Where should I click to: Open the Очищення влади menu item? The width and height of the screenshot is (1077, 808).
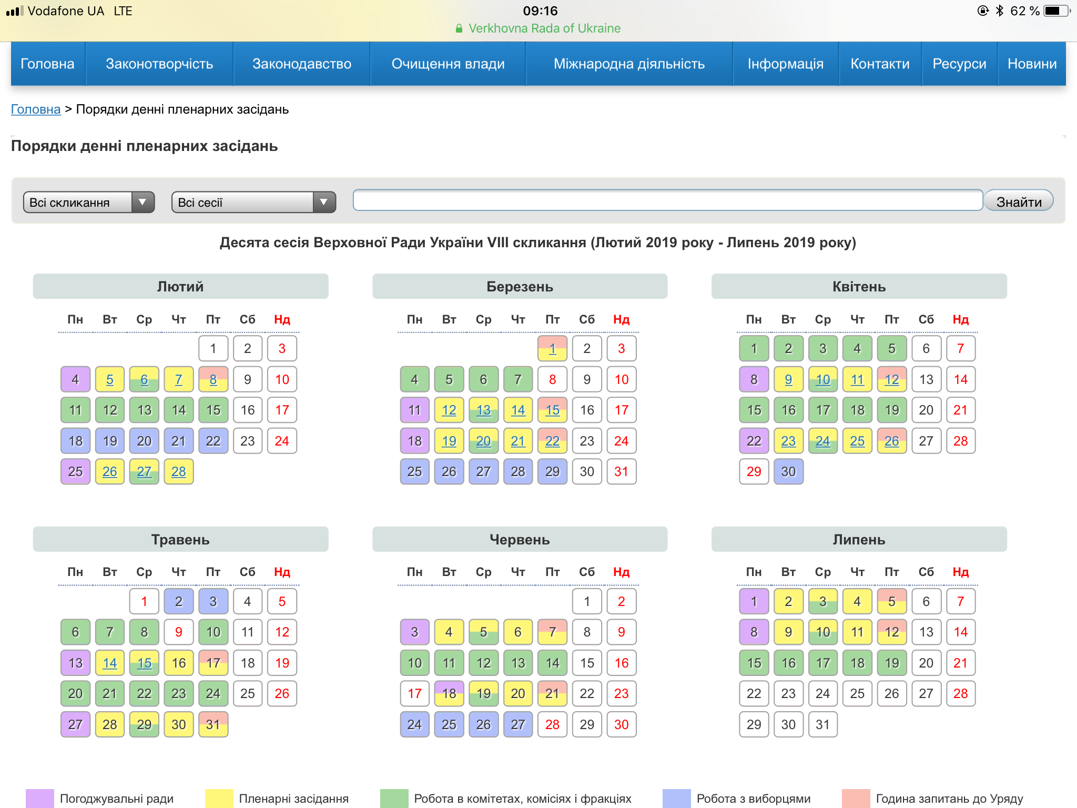448,64
